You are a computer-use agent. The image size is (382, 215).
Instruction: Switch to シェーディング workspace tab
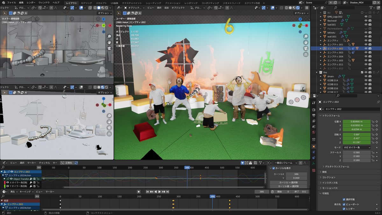(x=153, y=3)
